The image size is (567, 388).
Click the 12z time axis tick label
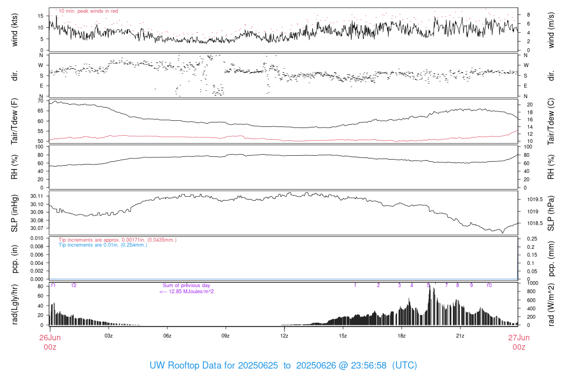pyautogui.click(x=284, y=336)
